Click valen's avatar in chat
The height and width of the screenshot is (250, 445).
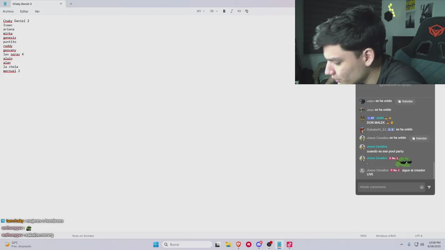[362, 101]
